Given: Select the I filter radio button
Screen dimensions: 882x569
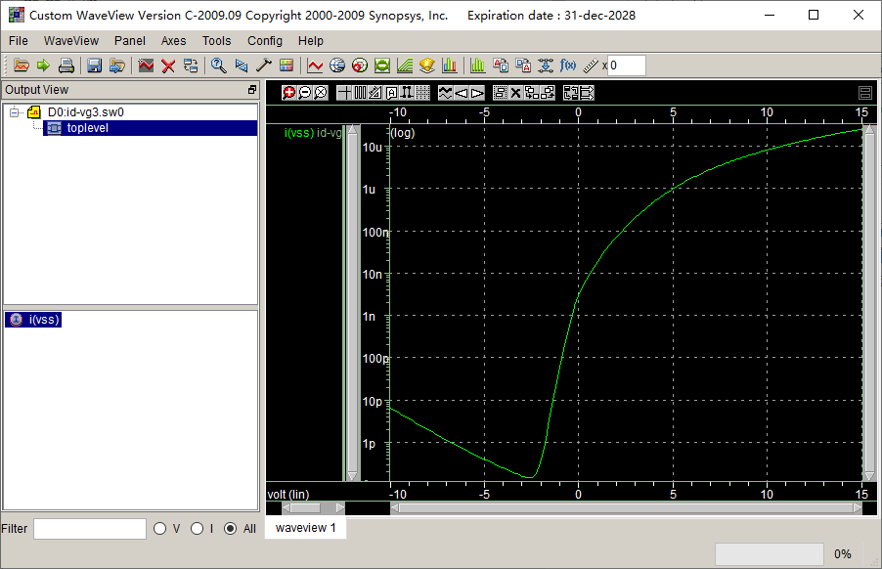Looking at the screenshot, I should pos(197,529).
